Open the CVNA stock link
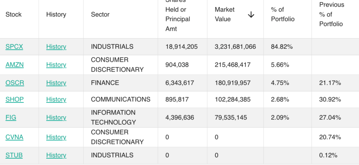This screenshot has height=165, width=359. [x=14, y=137]
